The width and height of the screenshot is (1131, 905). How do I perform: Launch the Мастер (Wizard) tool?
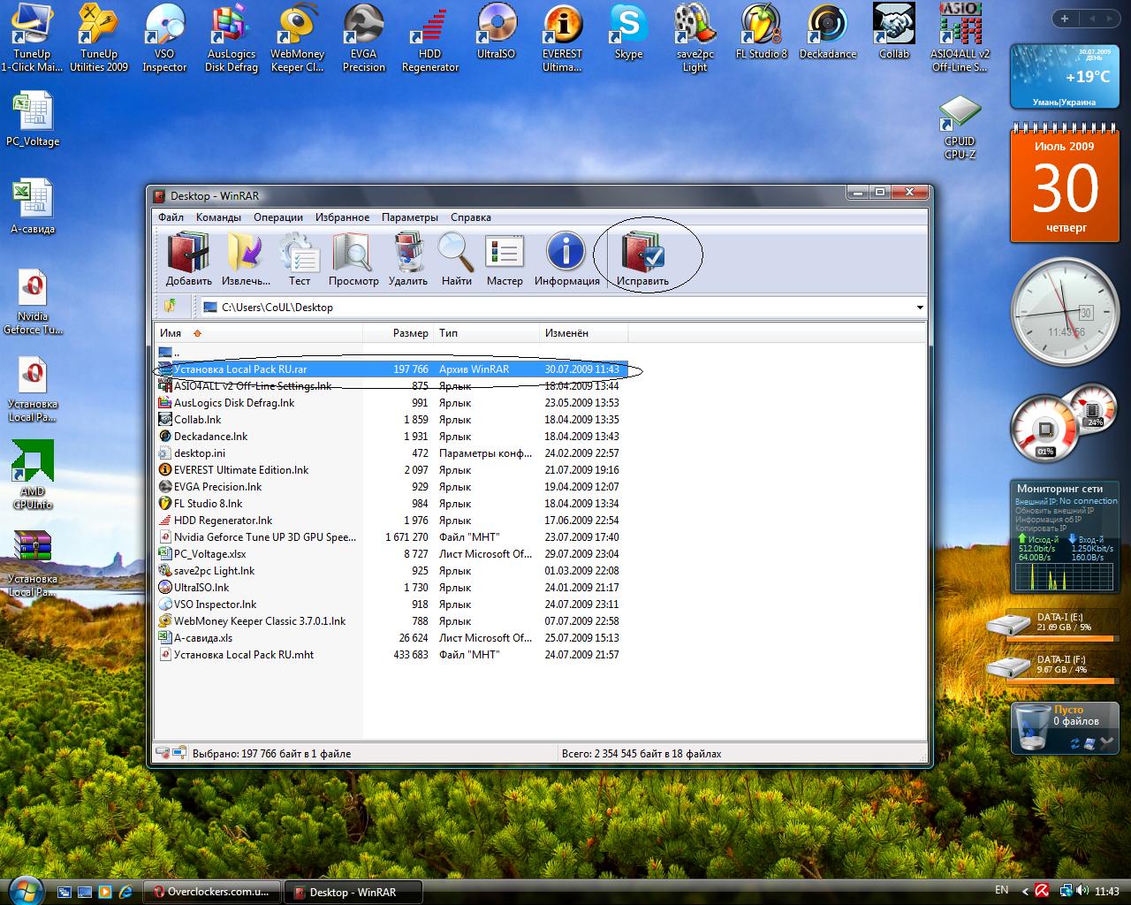click(x=505, y=259)
